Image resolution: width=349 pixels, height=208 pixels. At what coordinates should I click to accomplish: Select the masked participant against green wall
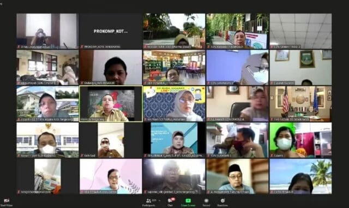point(300,140)
